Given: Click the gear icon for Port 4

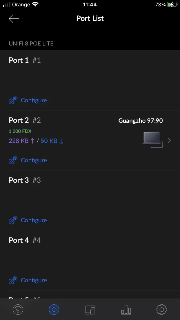Looking at the screenshot, I should pyautogui.click(x=13, y=280).
